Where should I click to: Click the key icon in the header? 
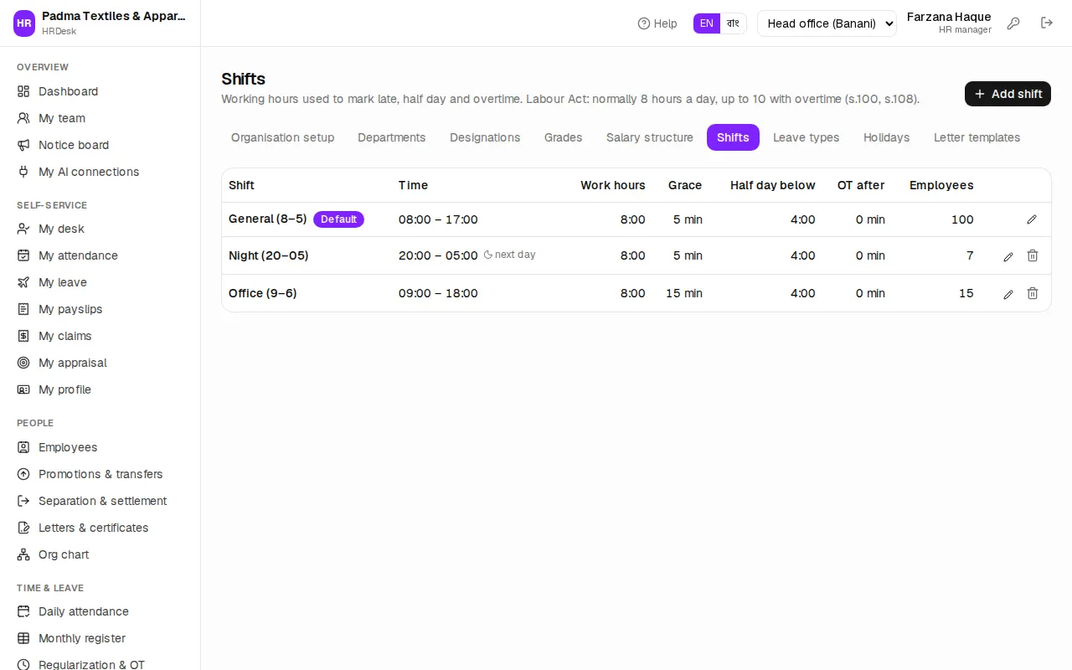click(1013, 23)
